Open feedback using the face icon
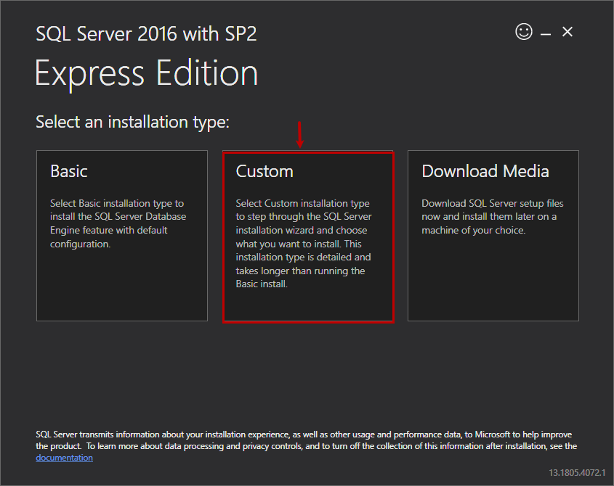The height and width of the screenshot is (486, 614). point(524,32)
